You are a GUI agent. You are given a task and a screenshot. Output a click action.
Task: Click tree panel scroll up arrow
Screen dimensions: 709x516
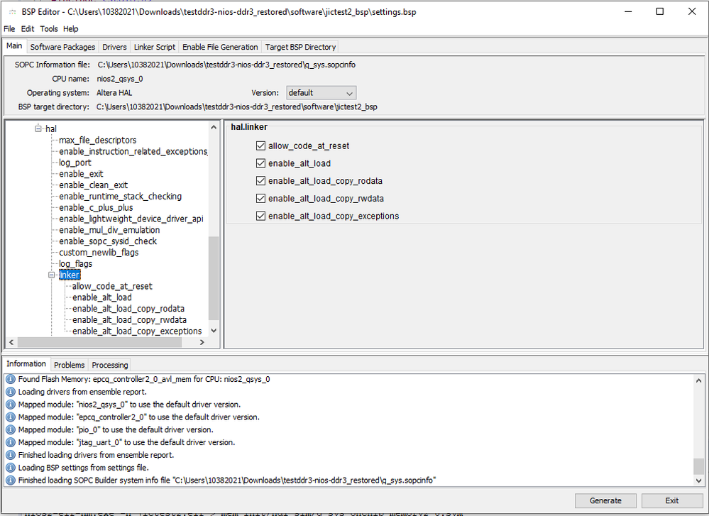[x=214, y=128]
